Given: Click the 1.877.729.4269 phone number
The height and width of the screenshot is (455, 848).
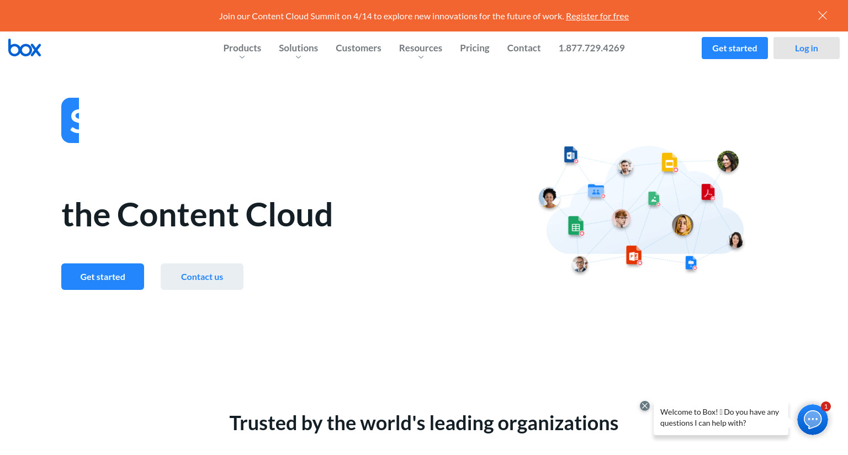Looking at the screenshot, I should click(x=591, y=48).
